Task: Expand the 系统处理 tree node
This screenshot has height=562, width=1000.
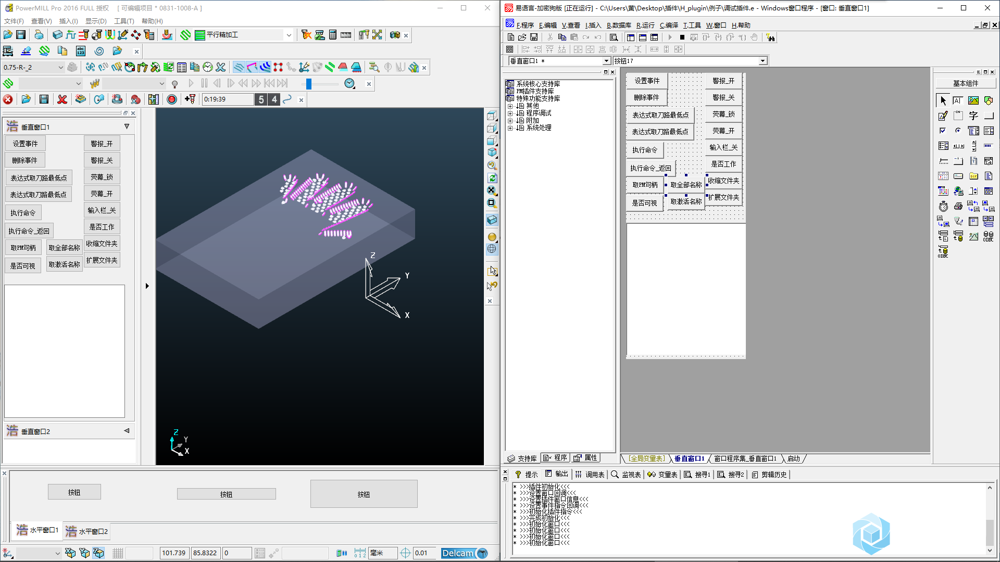Action: point(510,127)
